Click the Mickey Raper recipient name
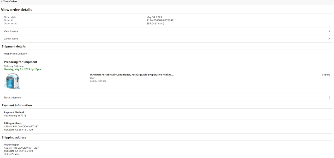Screen dimensions: 334x158 (11, 145)
